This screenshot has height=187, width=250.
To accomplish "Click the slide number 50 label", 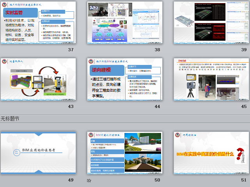I will coord(157,180).
